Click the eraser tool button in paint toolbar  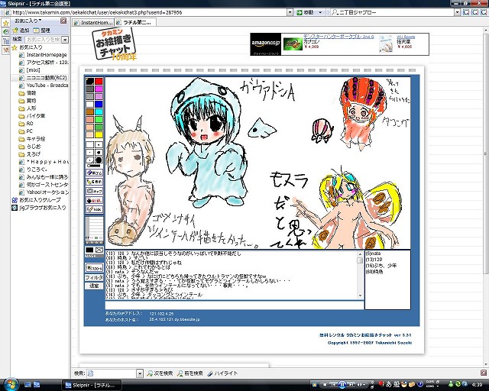pyautogui.click(x=94, y=173)
